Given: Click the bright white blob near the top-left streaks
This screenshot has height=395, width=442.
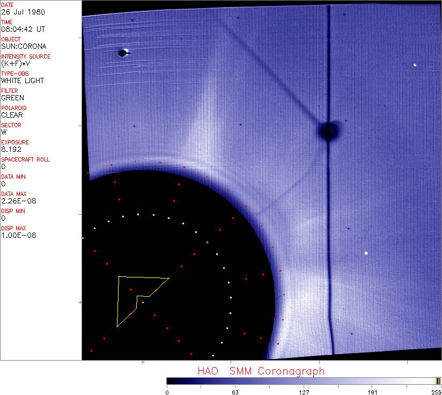Looking at the screenshot, I should point(123,53).
